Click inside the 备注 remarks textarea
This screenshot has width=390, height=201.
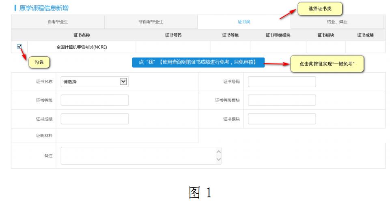[x=138, y=156]
